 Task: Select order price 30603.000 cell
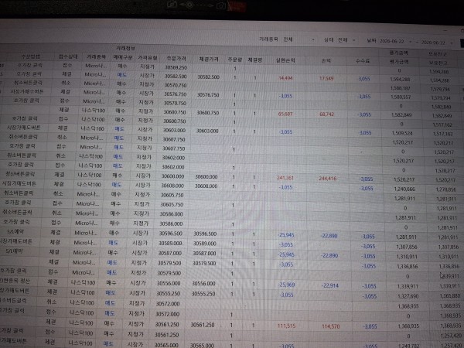pyautogui.click(x=174, y=130)
